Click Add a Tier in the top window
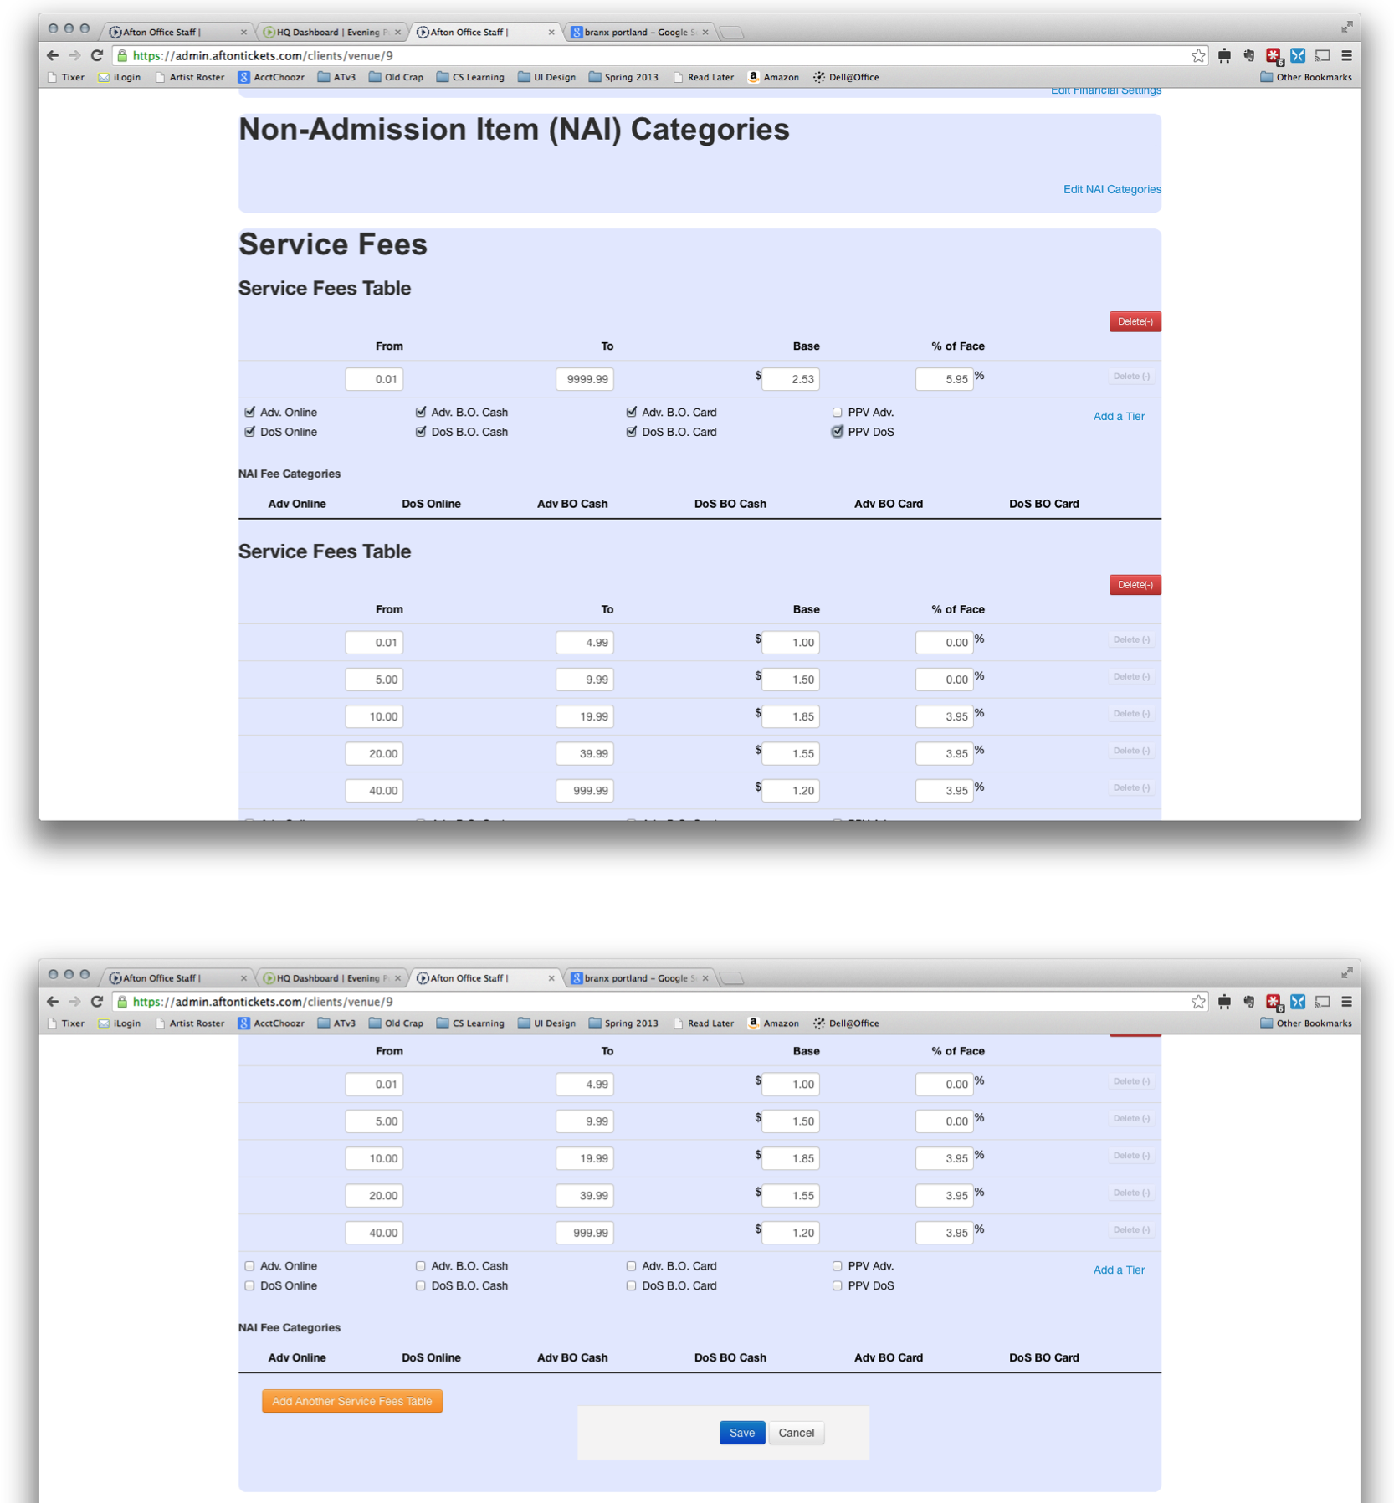This screenshot has width=1394, height=1503. tap(1119, 416)
